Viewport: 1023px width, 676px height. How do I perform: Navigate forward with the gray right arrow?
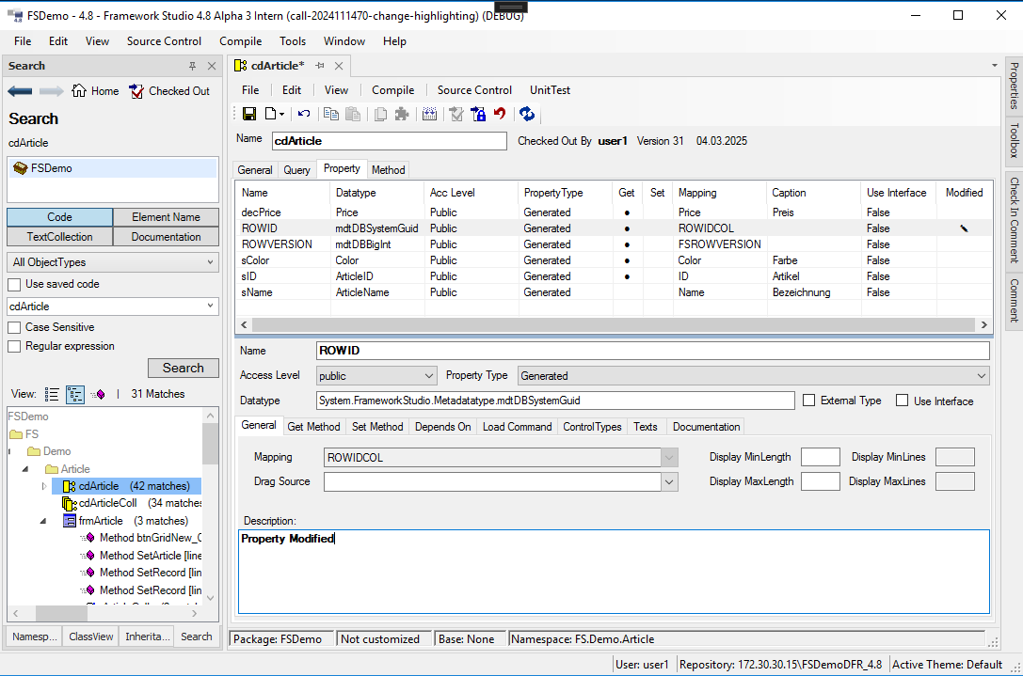point(52,91)
